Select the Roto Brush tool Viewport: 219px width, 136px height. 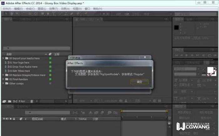tap(79, 14)
